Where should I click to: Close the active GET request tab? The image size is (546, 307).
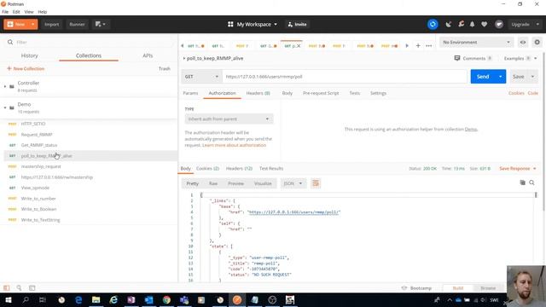(x=299, y=45)
